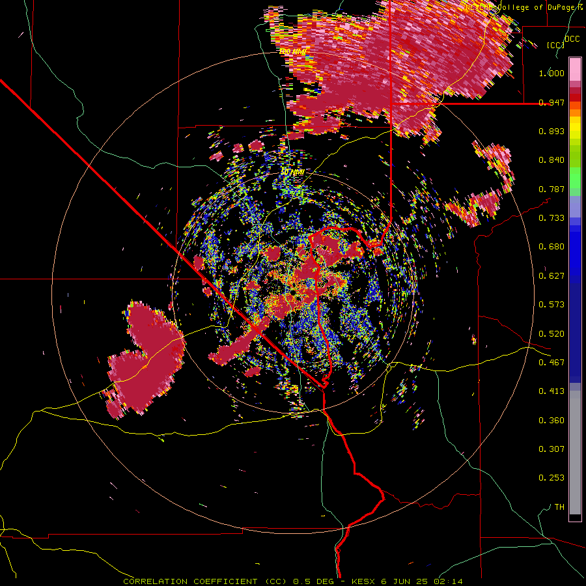
Task: Click the 0.680 scale value
Action: [x=551, y=247]
